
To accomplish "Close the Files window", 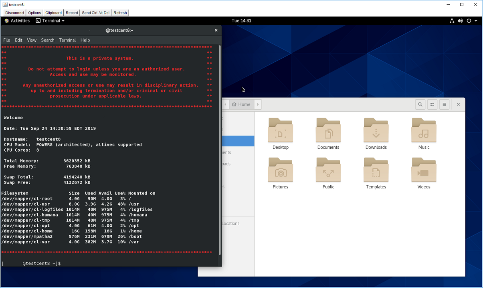I will point(458,104).
